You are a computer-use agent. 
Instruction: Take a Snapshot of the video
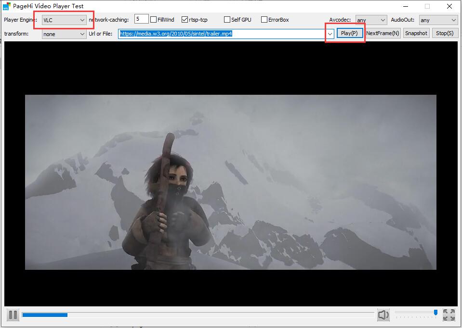point(416,33)
